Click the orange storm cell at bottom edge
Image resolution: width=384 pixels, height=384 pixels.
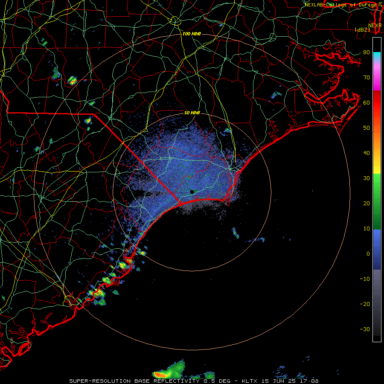pos(162,375)
